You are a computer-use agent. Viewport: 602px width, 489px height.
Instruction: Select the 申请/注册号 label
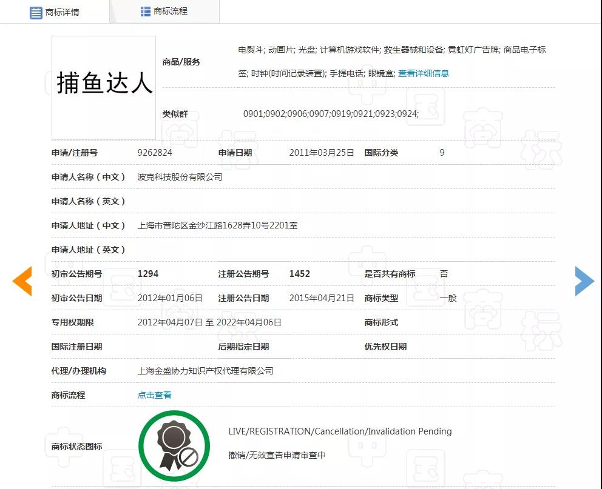(x=75, y=153)
